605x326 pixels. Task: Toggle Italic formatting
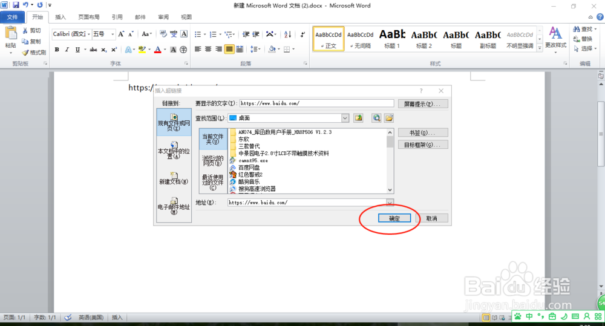(x=67, y=50)
